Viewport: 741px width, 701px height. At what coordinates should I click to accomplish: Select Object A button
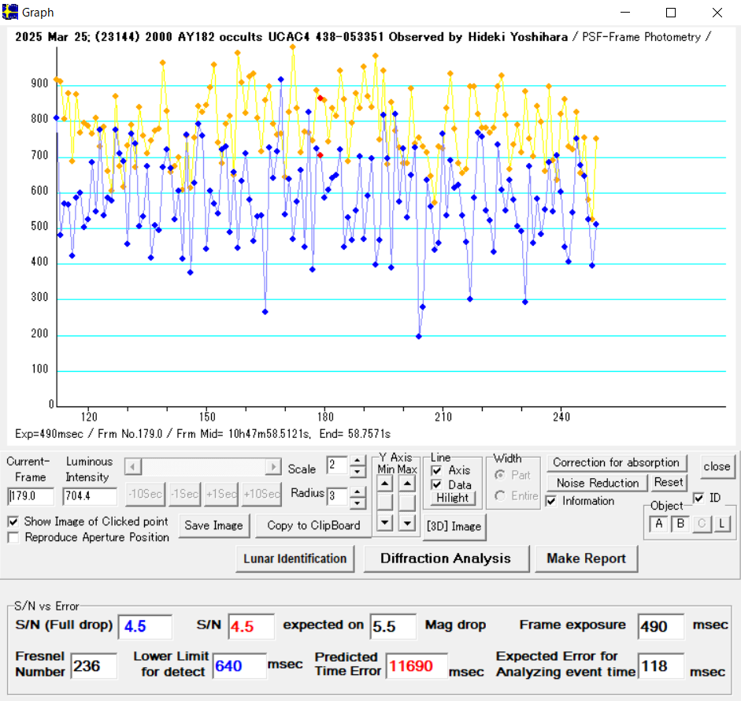[658, 524]
